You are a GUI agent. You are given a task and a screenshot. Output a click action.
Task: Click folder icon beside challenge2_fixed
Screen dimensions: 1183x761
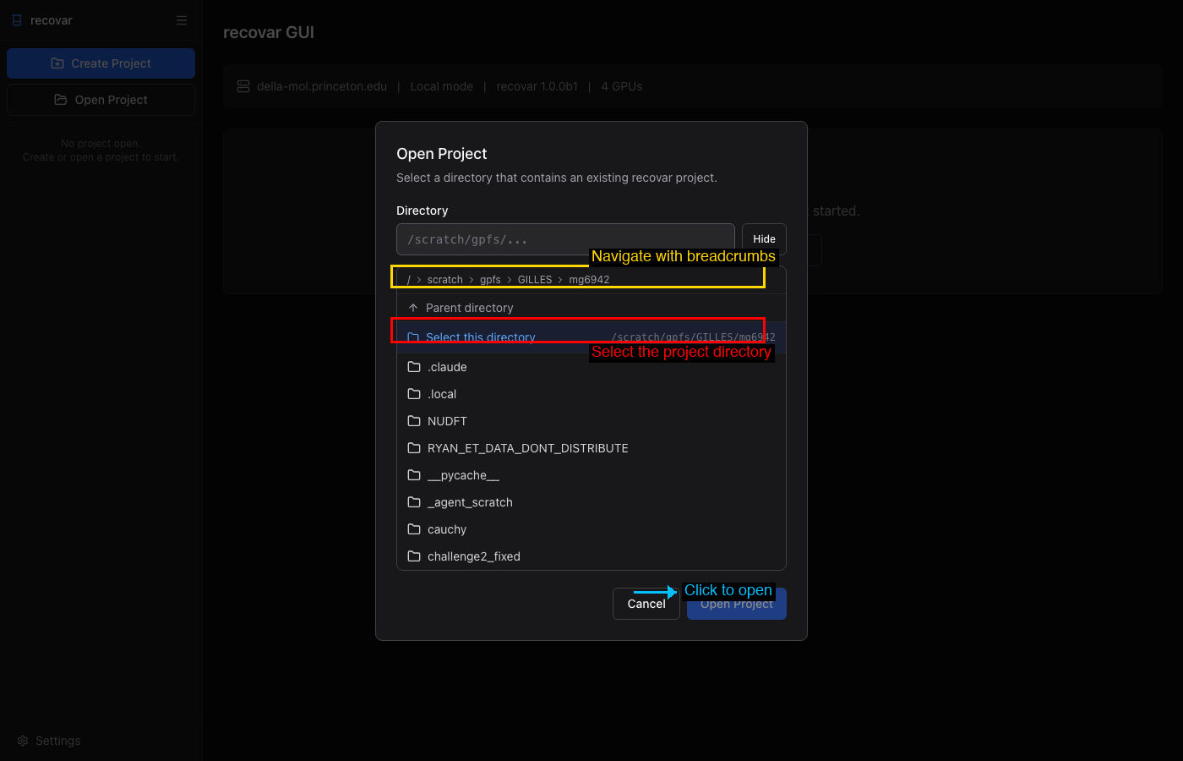click(x=414, y=556)
